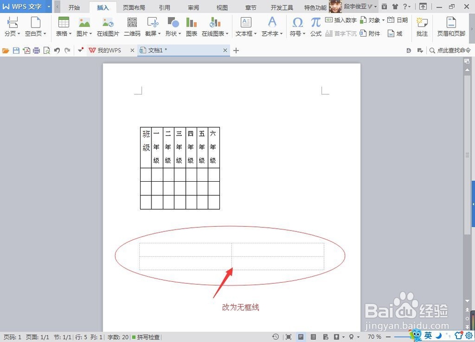Open the WPS 文字 application menu arrow

coord(48,6)
